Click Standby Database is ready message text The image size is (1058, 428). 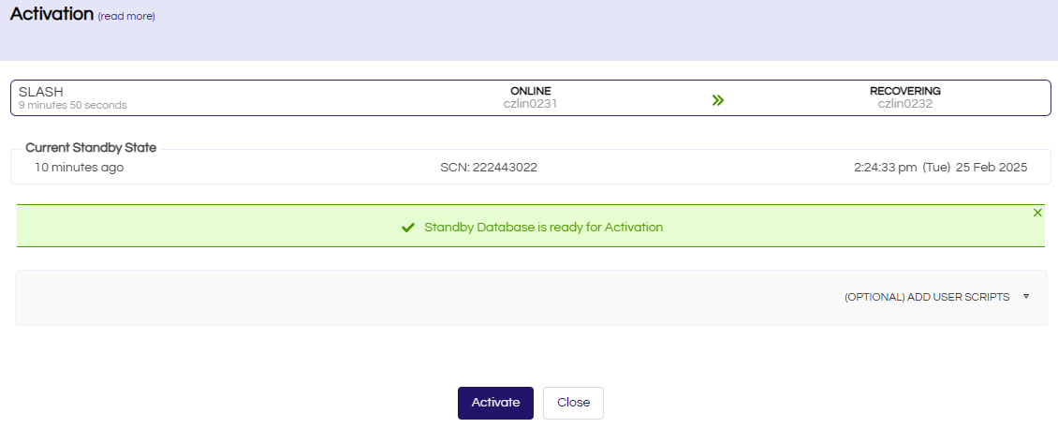543,228
